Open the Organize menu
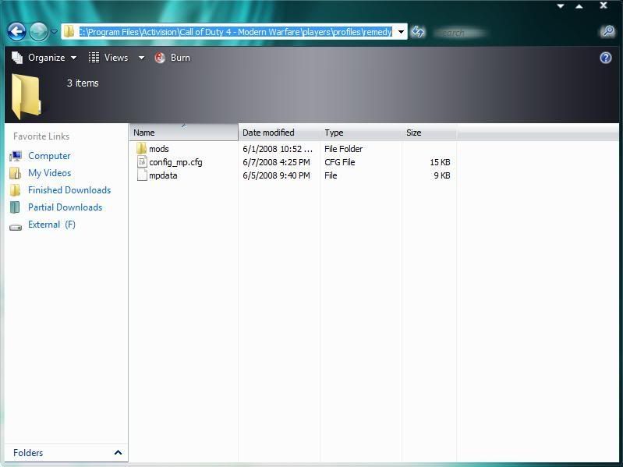The width and height of the screenshot is (623, 467). (x=44, y=58)
